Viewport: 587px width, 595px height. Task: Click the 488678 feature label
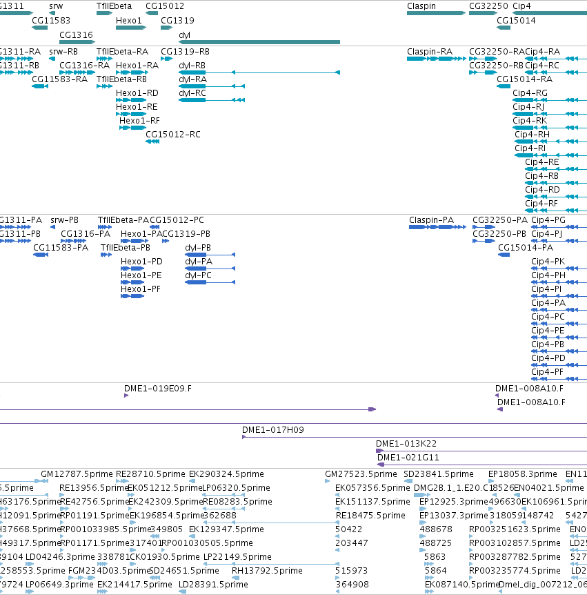coord(435,529)
